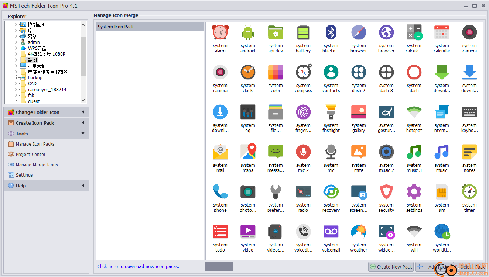This screenshot has height=277, width=489.
Task: Select the system clock icon
Action: pyautogui.click(x=248, y=72)
